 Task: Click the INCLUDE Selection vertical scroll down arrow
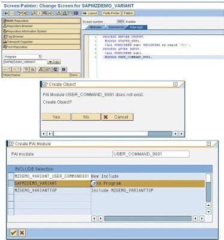[x=208, y=212]
